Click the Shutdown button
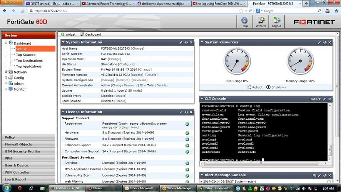Screen dimensions: 341x192 point(276,87)
